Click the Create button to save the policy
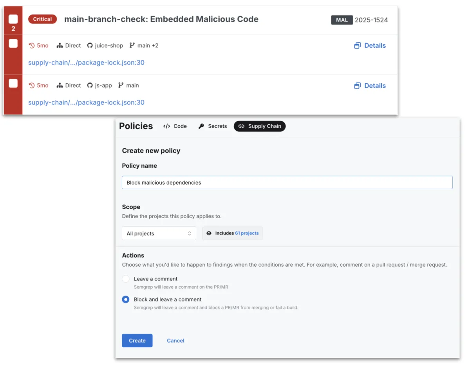Screen dimensions: 470x366 pos(137,340)
